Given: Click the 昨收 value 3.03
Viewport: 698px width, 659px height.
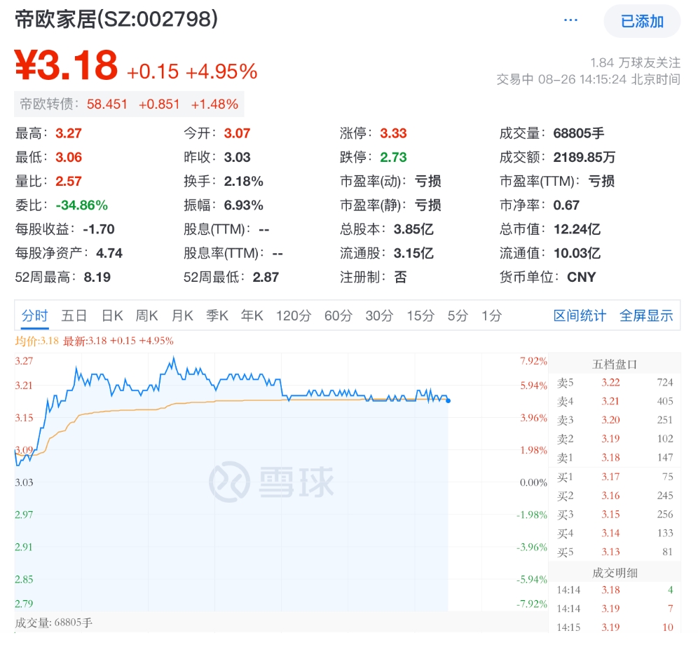Looking at the screenshot, I should coord(237,157).
